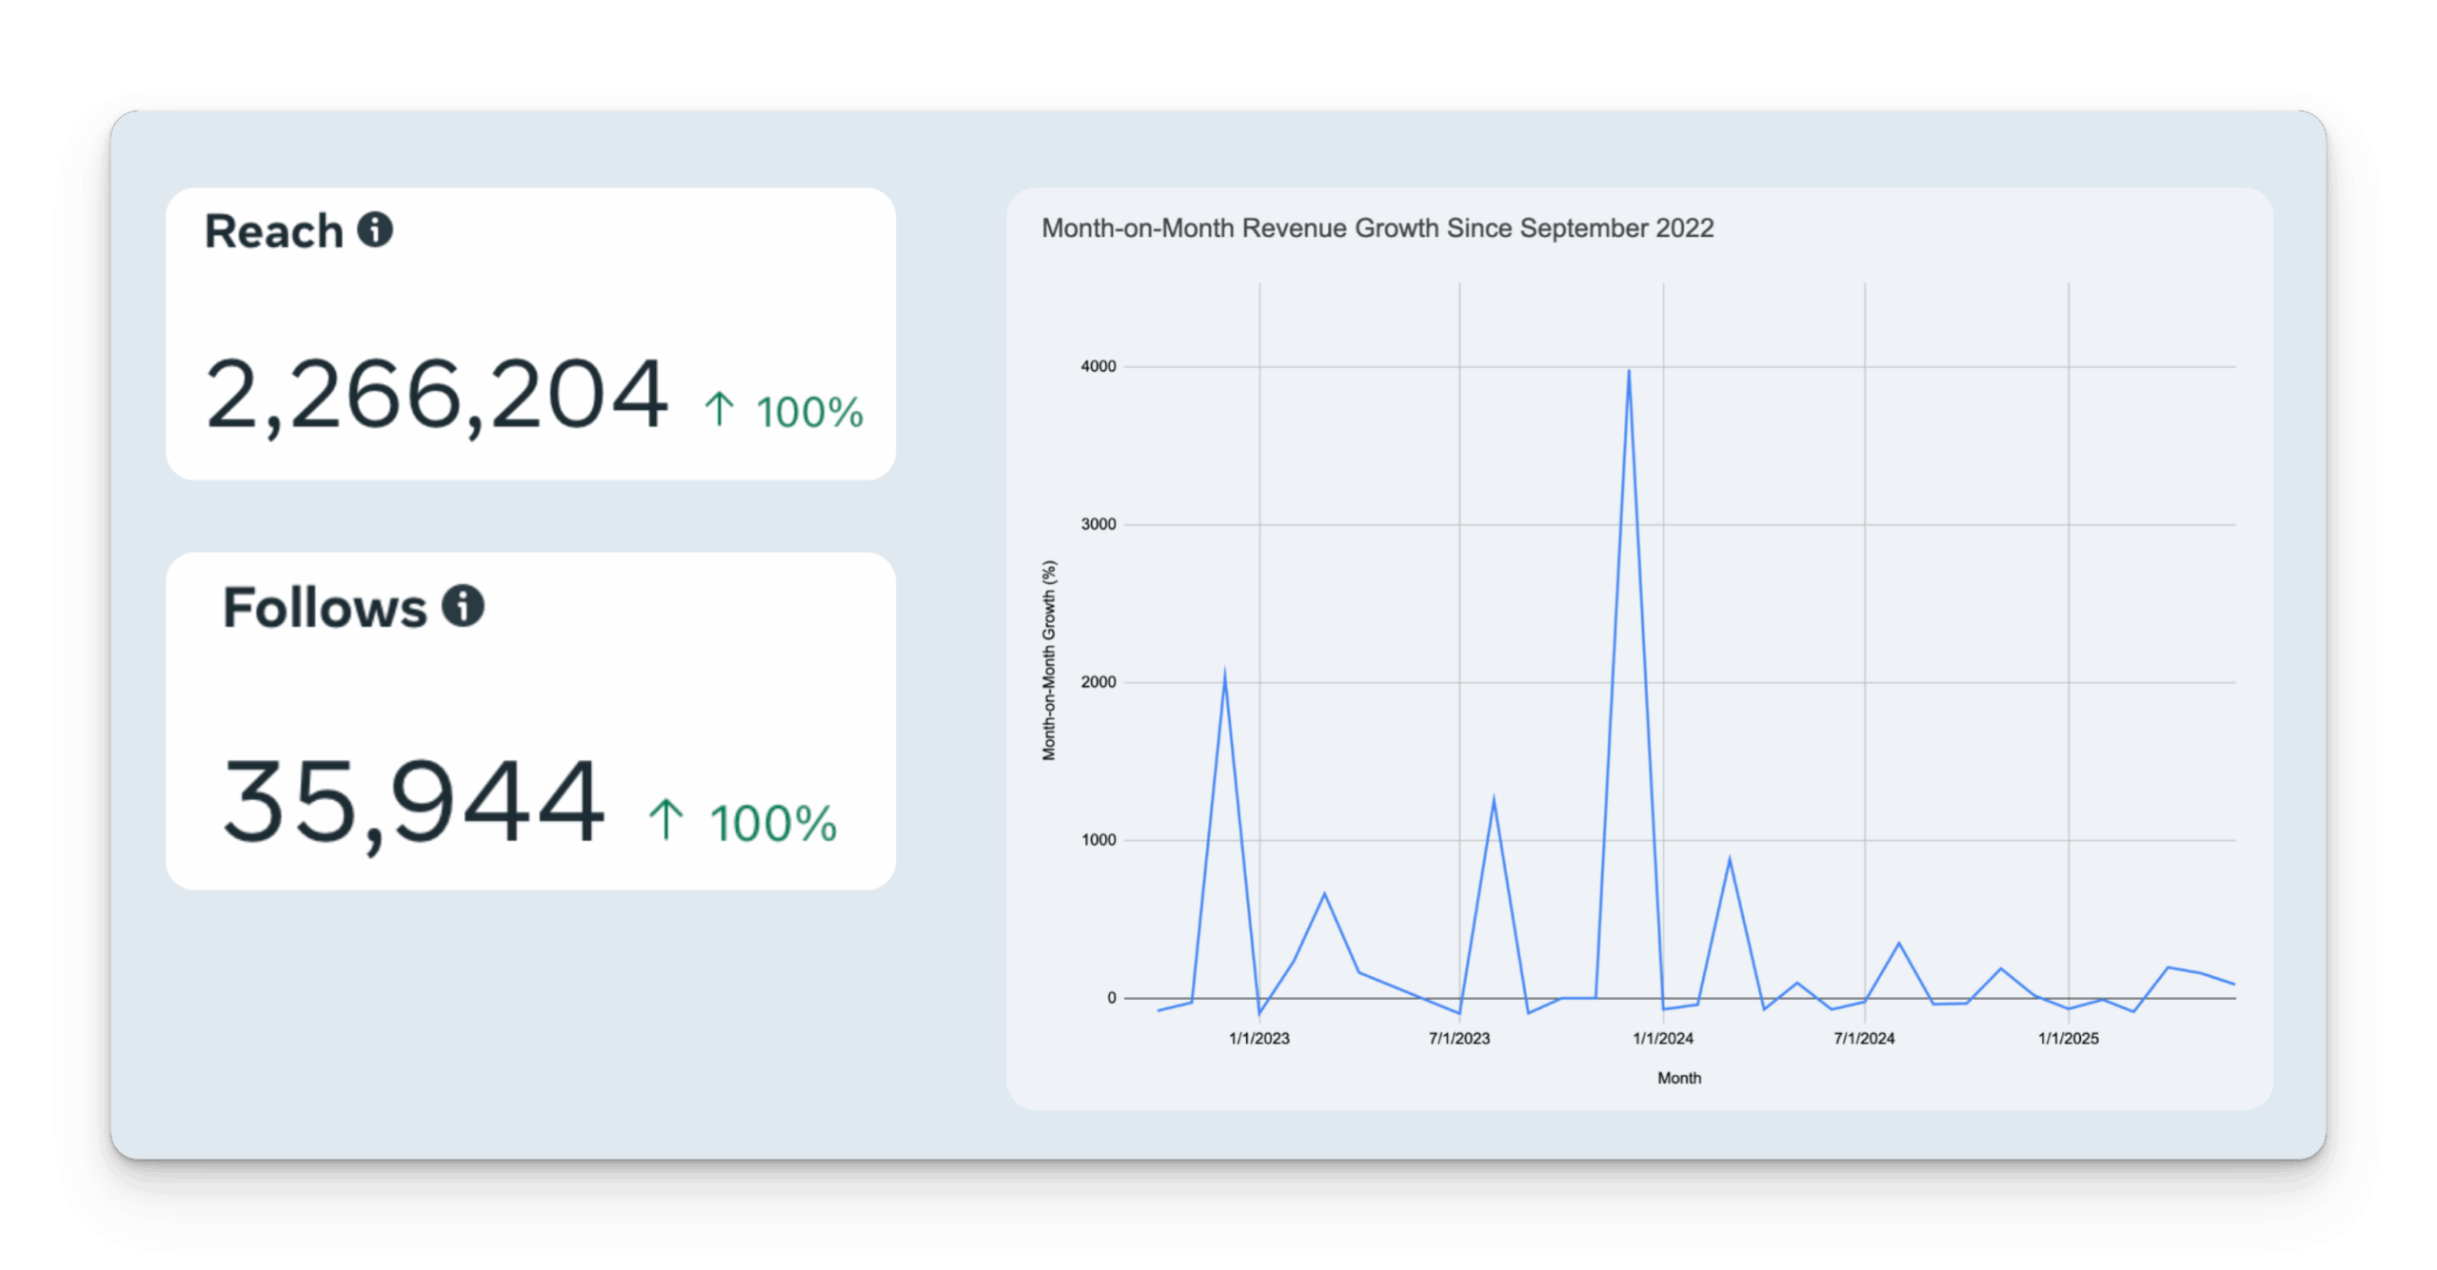Open the Month axis label options

click(x=1679, y=1077)
